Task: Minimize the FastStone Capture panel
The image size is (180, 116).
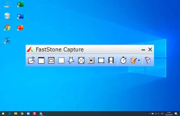Action: point(143,50)
